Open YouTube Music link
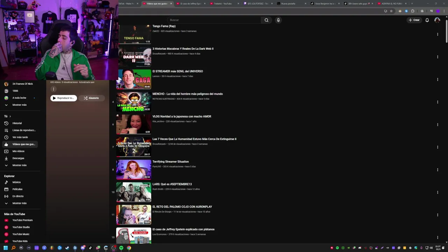Screen dimensions: 448x252 tap(20, 234)
